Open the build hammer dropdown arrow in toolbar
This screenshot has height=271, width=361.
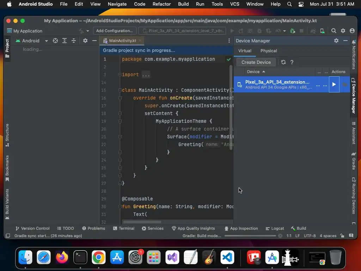[x=87, y=31]
